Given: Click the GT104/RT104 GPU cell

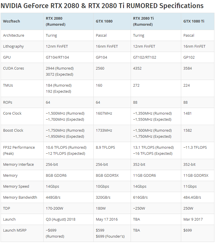Looking at the screenshot, I should [68, 57].
